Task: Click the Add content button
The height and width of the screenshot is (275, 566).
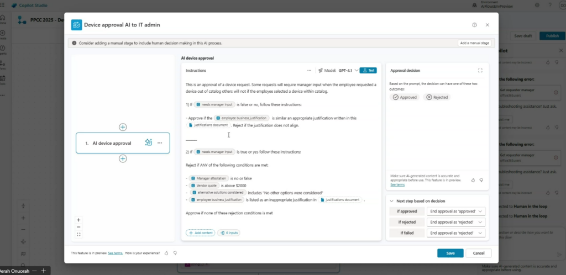Action: [200, 233]
